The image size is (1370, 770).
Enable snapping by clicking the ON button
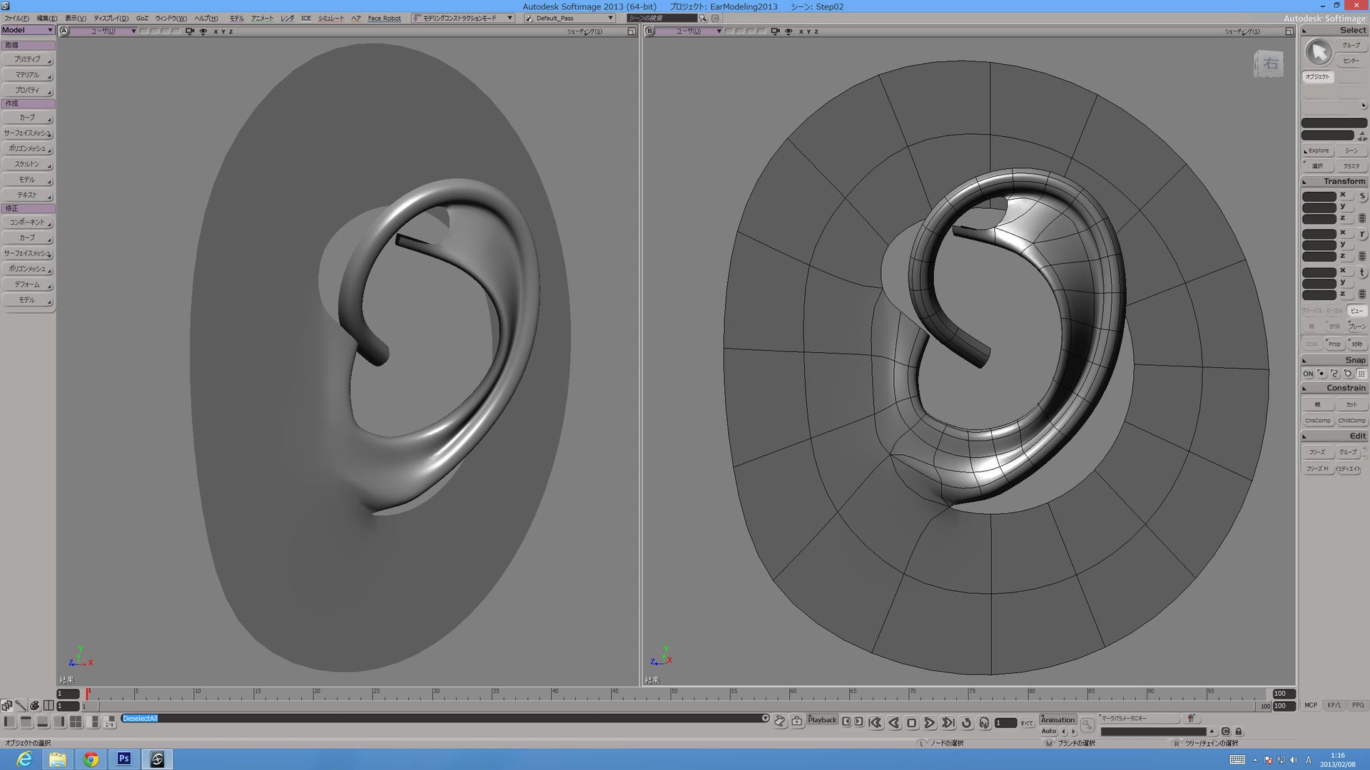pos(1309,374)
